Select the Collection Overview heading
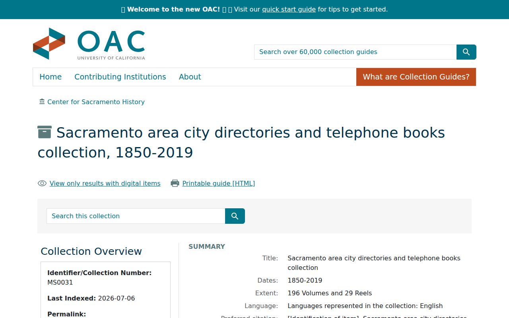This screenshot has height=318, width=509. point(91,251)
